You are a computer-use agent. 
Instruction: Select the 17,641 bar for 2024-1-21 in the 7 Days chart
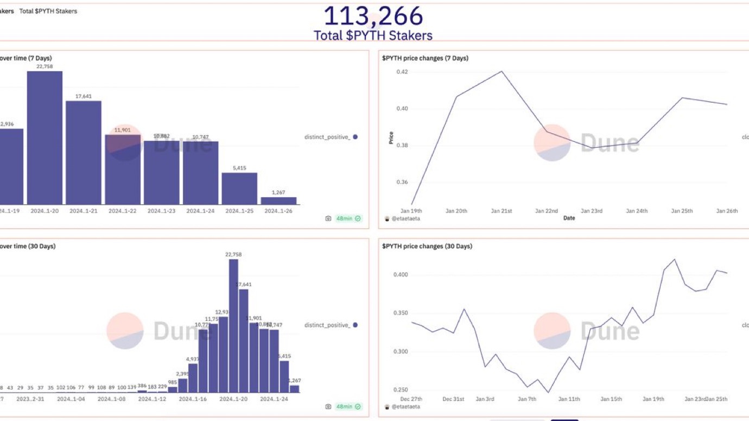[84, 153]
